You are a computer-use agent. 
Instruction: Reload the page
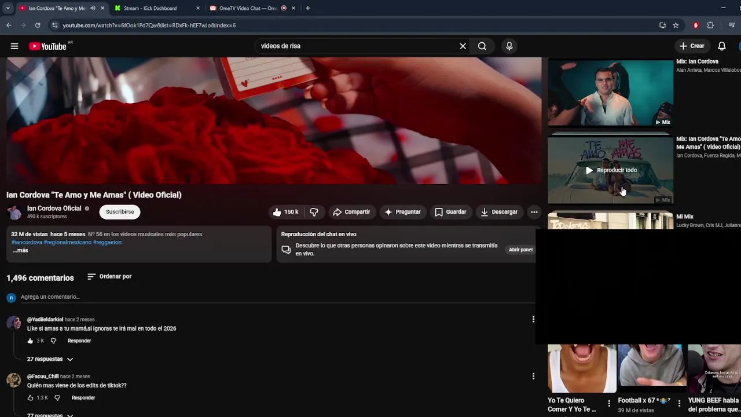[38, 25]
